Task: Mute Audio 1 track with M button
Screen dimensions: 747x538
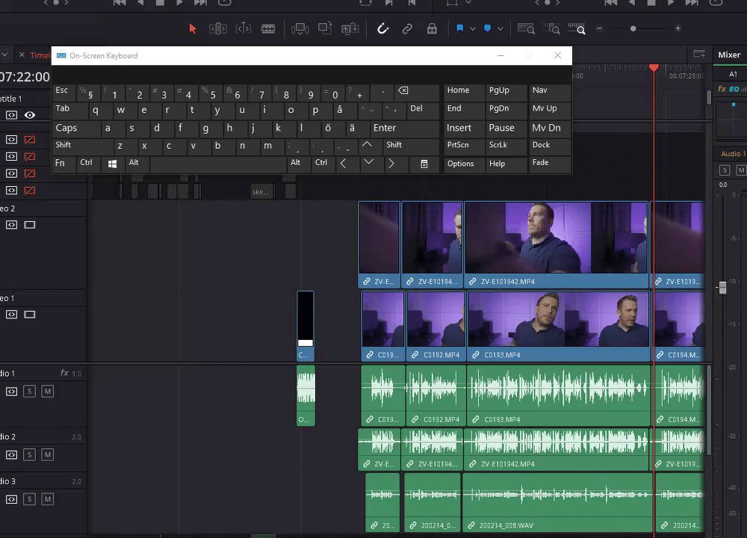Action: [x=47, y=392]
